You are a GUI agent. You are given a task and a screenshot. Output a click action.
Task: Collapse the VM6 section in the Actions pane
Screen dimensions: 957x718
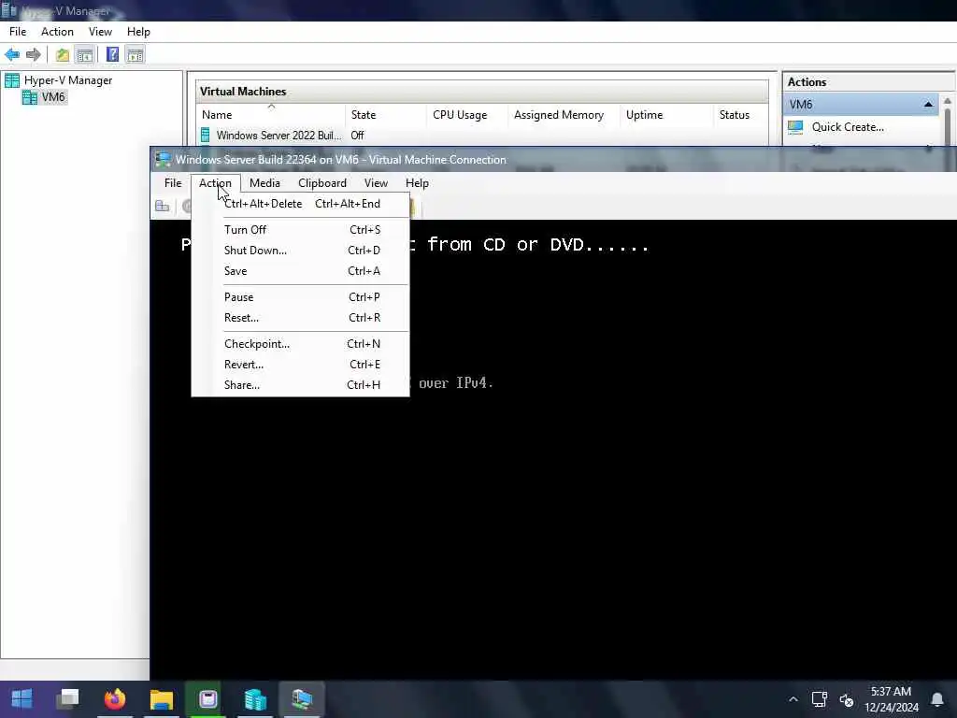click(928, 105)
